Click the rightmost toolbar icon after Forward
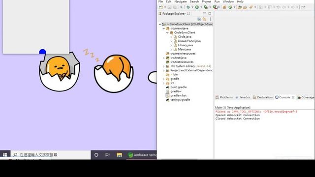 tap(303, 7)
